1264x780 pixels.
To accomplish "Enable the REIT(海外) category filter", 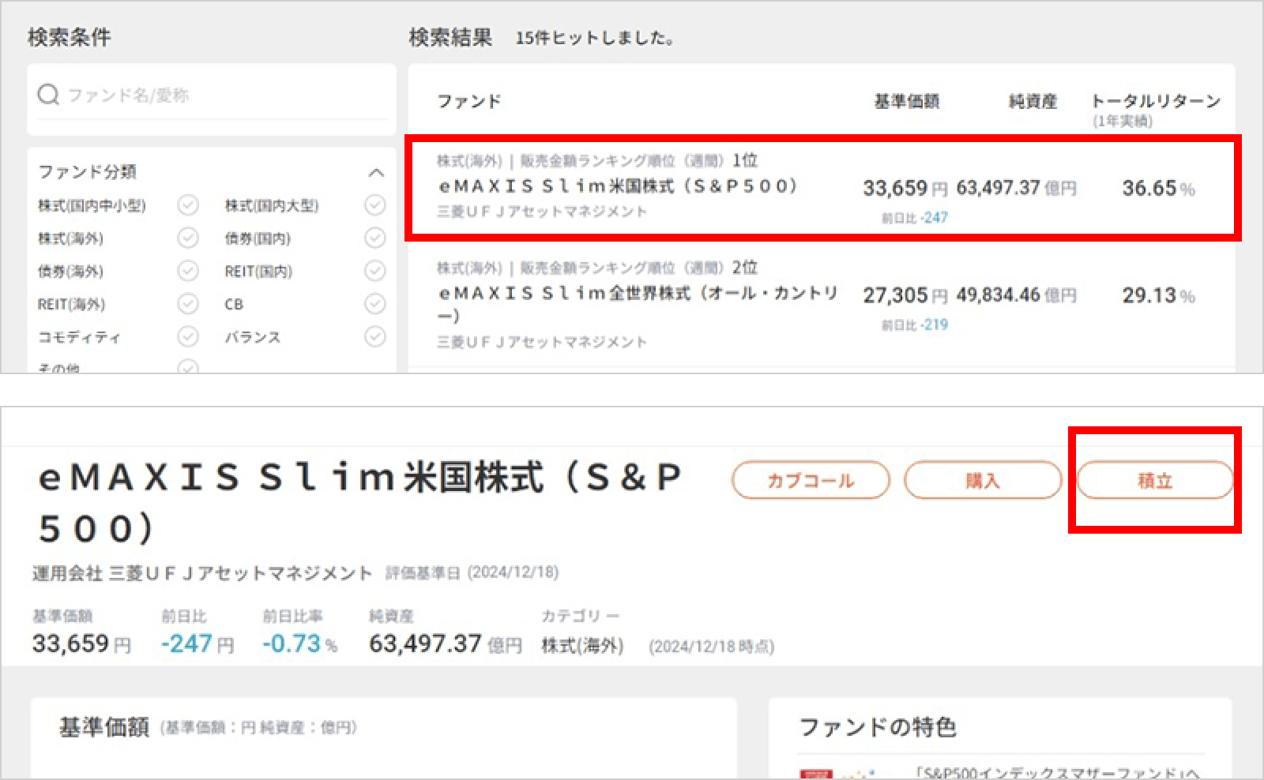I will pos(187,304).
